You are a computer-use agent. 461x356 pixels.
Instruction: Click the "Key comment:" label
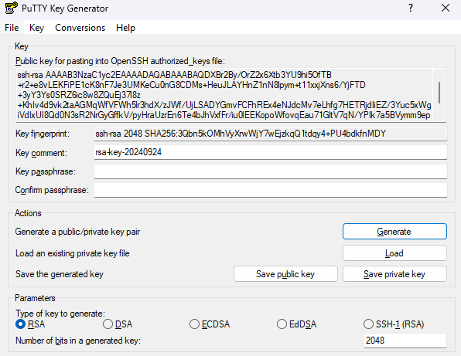pyautogui.click(x=41, y=153)
